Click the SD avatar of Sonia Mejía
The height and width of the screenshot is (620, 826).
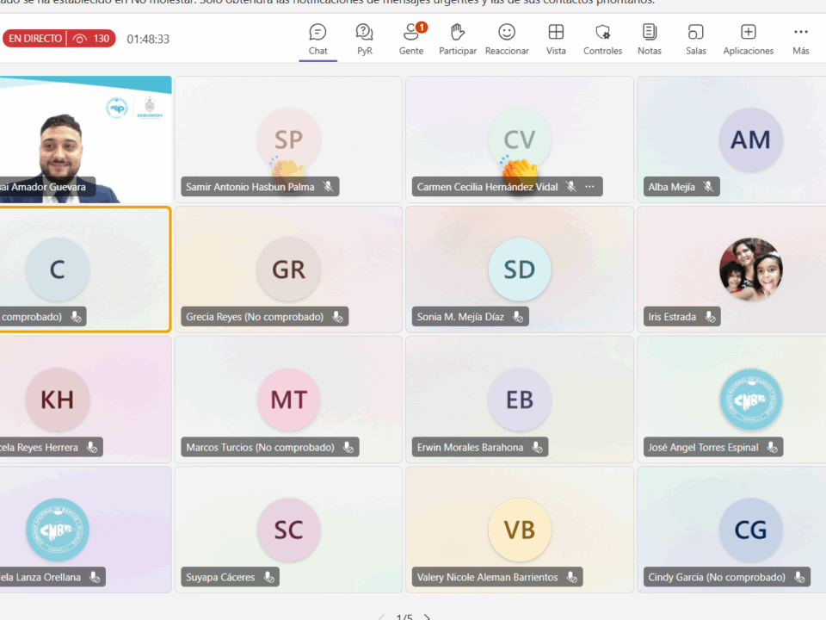pos(520,270)
